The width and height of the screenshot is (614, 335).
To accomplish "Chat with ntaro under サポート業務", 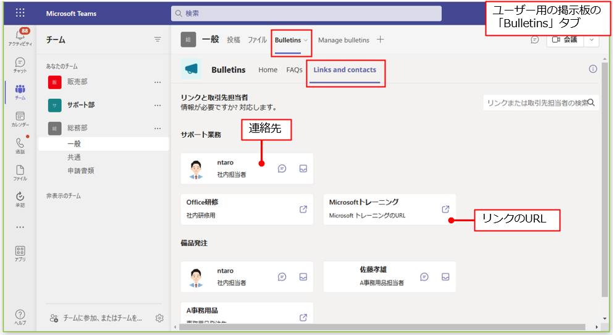I will pos(282,169).
